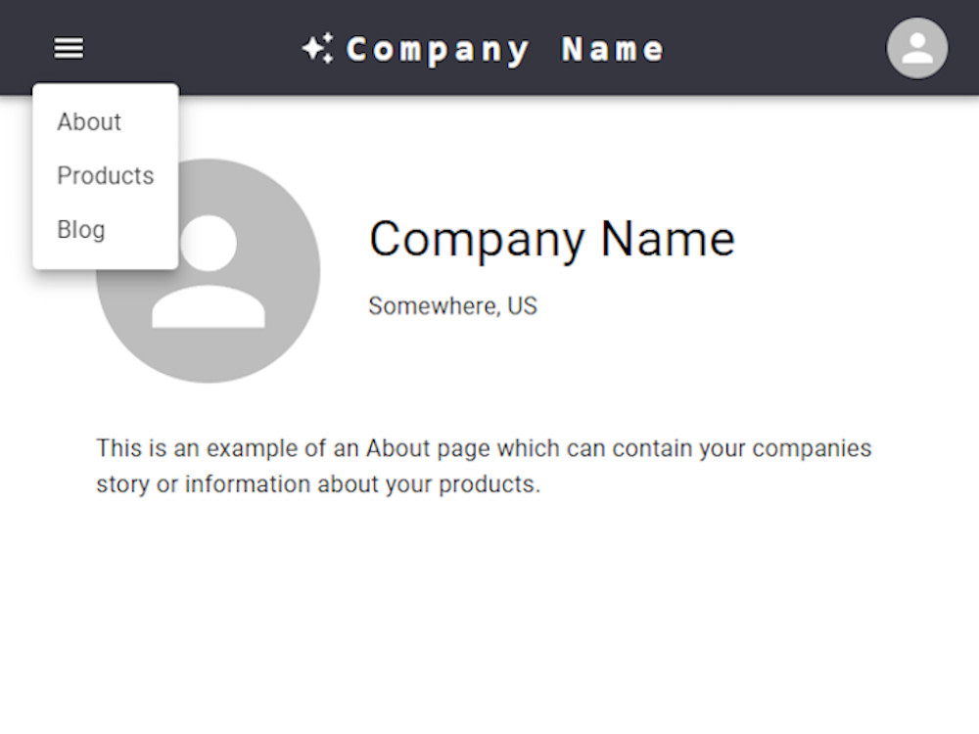The image size is (979, 734).
Task: Click the person icon inside the profile circle
Action: coord(208,274)
